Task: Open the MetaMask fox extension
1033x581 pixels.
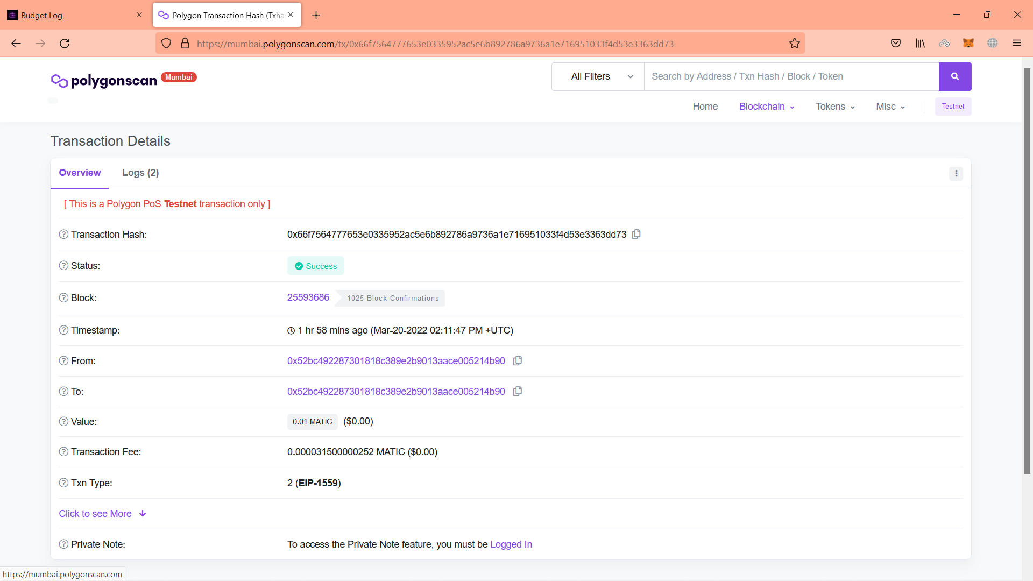Action: click(x=968, y=44)
